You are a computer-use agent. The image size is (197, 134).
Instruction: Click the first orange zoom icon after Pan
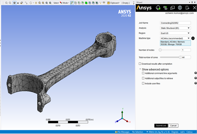pos(40,3)
